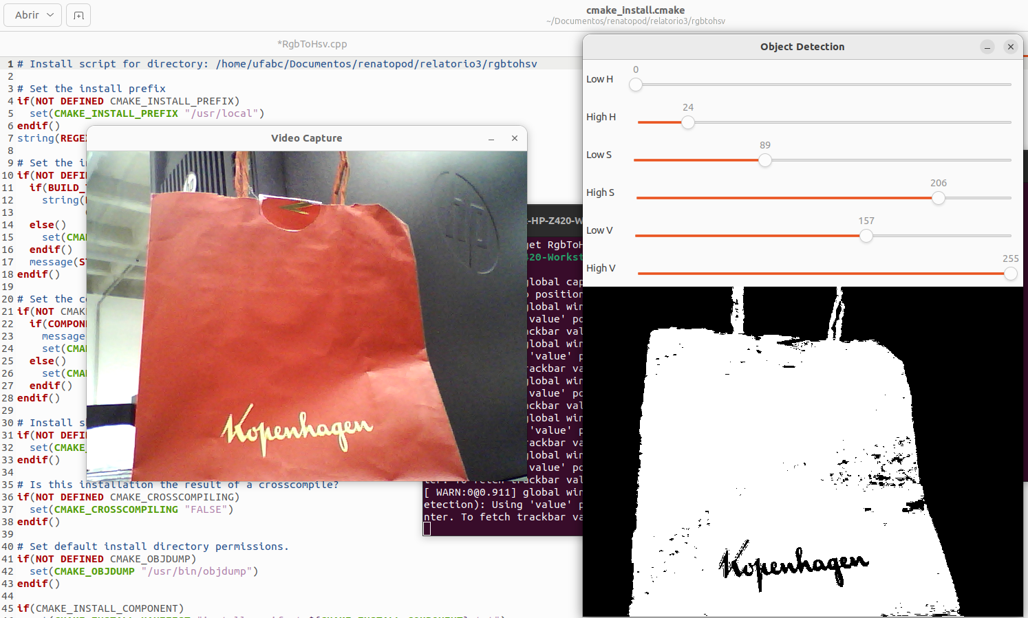
Task: Click the High V slider handle at 255
Action: click(1010, 274)
